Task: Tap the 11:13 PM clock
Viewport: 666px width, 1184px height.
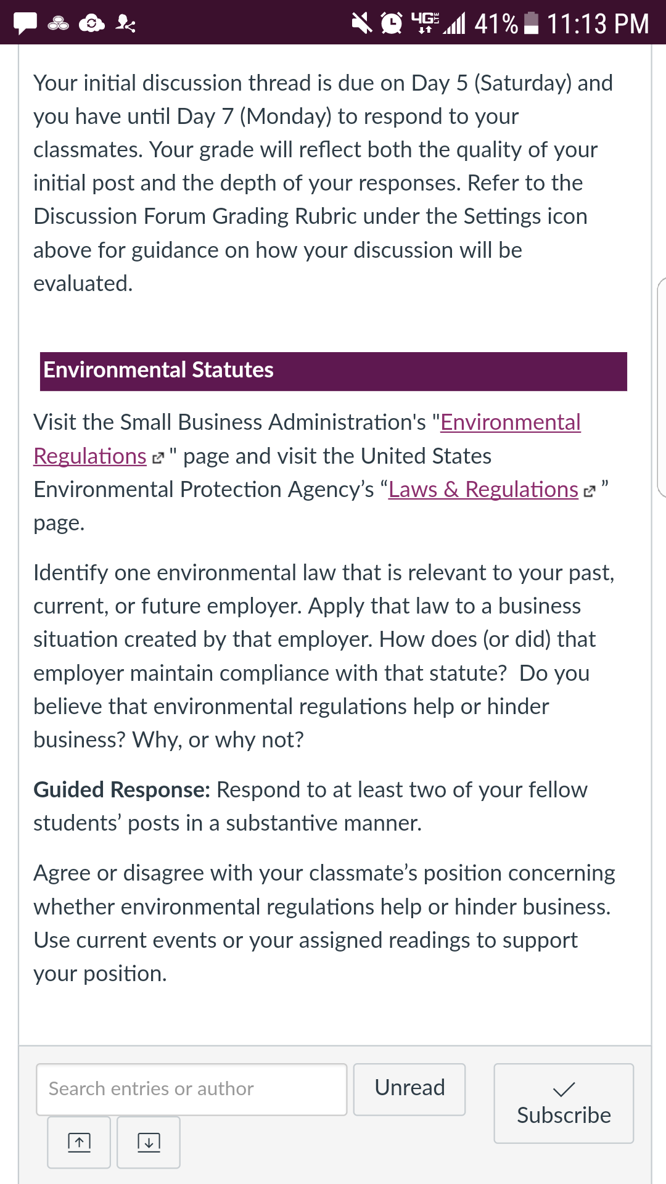Action: [x=598, y=23]
